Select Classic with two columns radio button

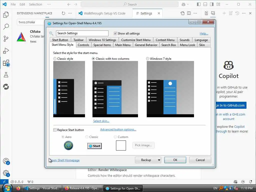click(93, 58)
